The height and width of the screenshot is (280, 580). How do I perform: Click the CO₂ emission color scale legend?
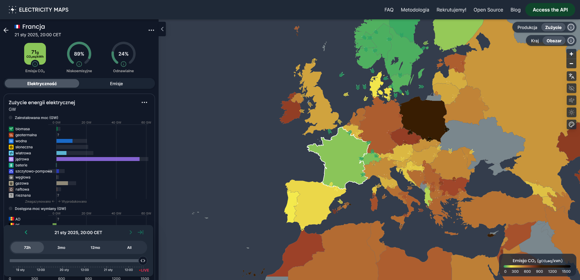tap(537, 266)
